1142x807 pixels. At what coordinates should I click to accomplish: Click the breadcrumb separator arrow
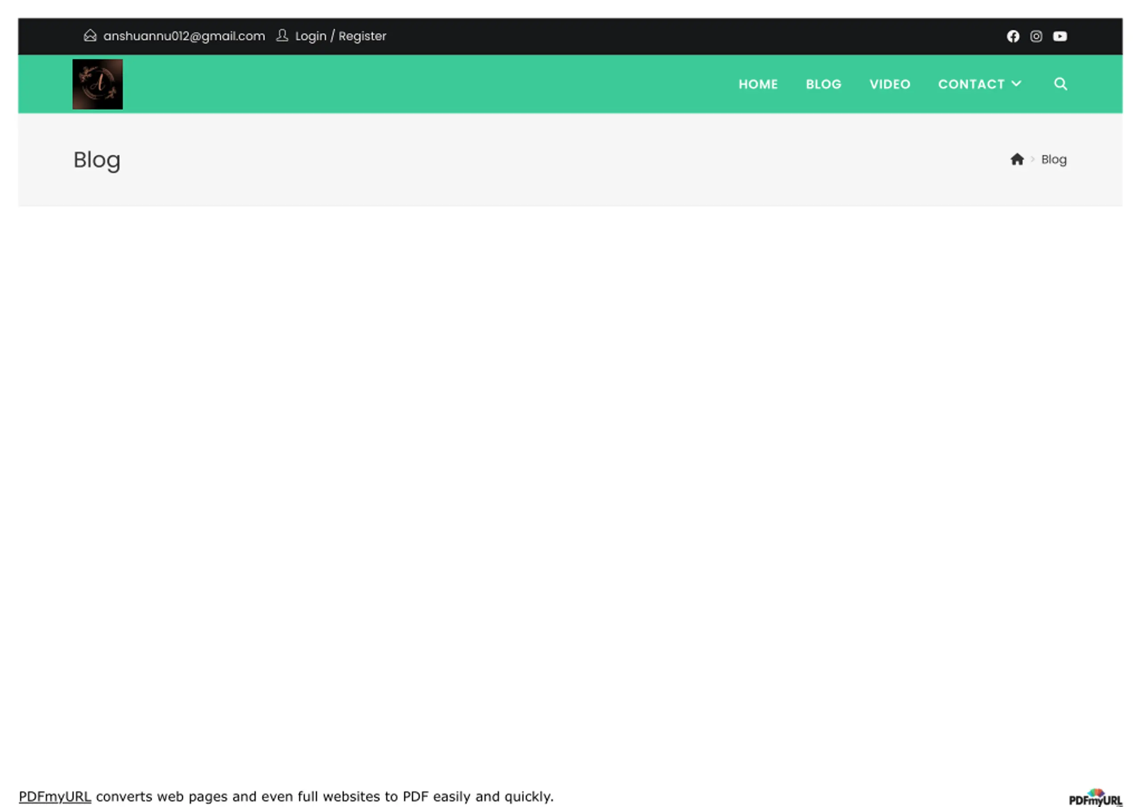click(x=1033, y=159)
